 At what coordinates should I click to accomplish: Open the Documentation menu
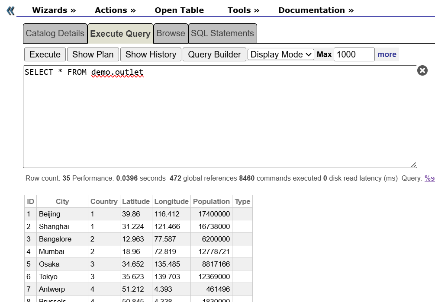coord(316,10)
